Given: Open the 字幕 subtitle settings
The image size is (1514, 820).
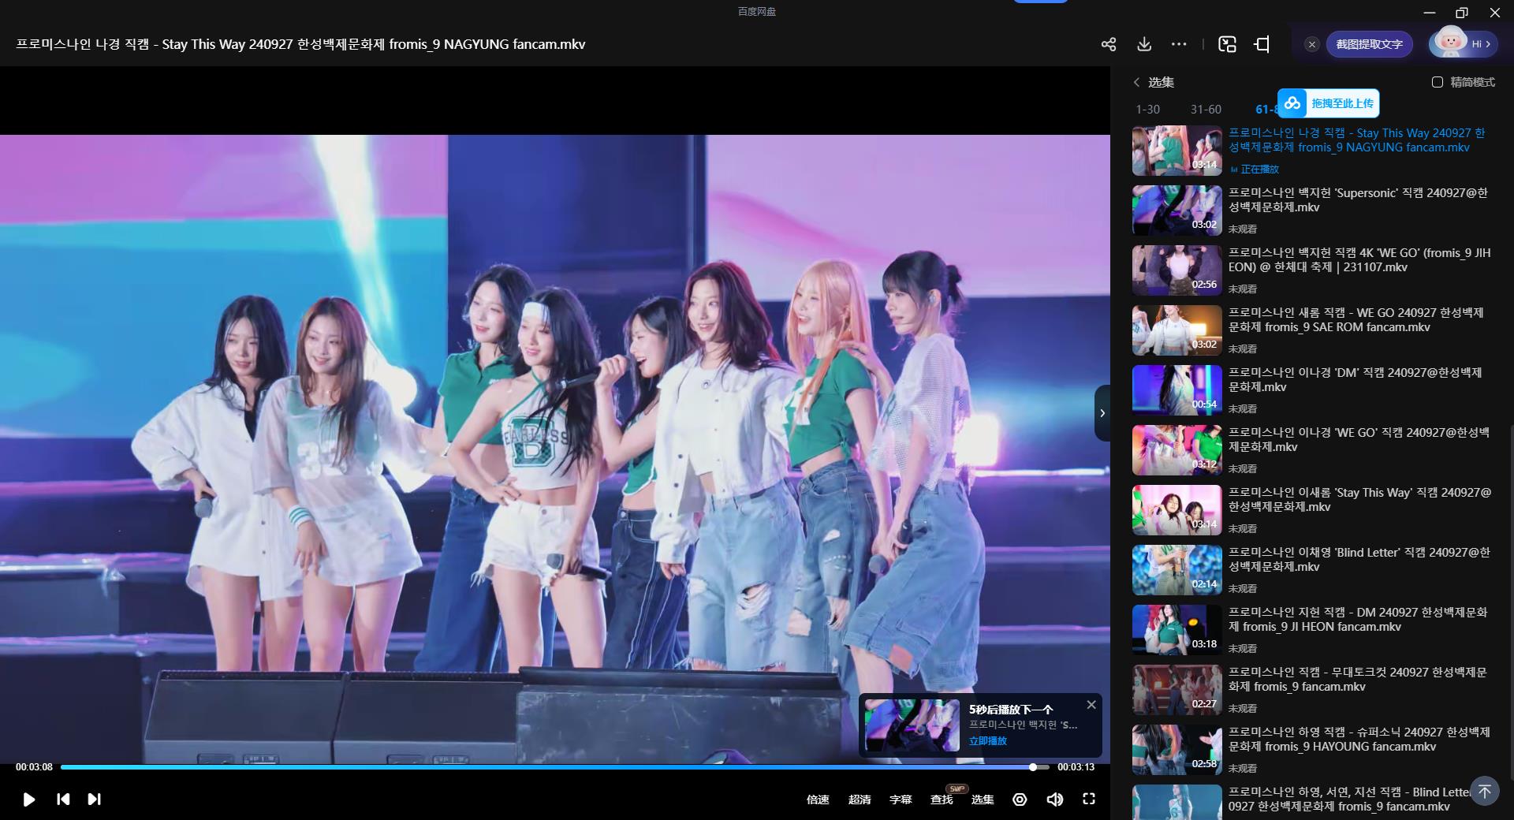Looking at the screenshot, I should click(900, 799).
